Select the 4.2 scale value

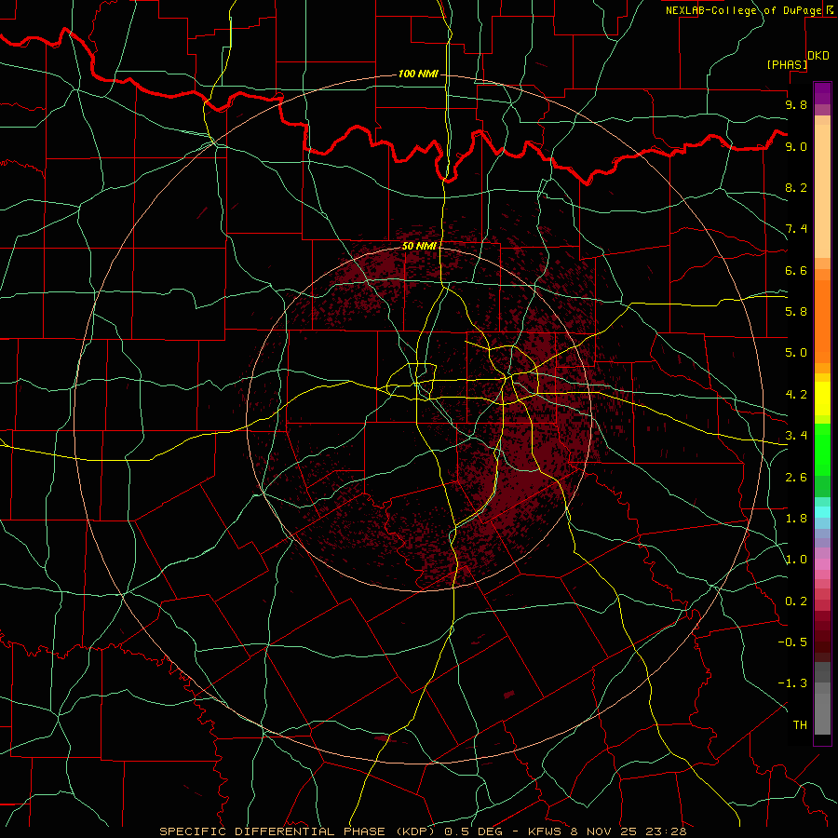[x=796, y=395]
